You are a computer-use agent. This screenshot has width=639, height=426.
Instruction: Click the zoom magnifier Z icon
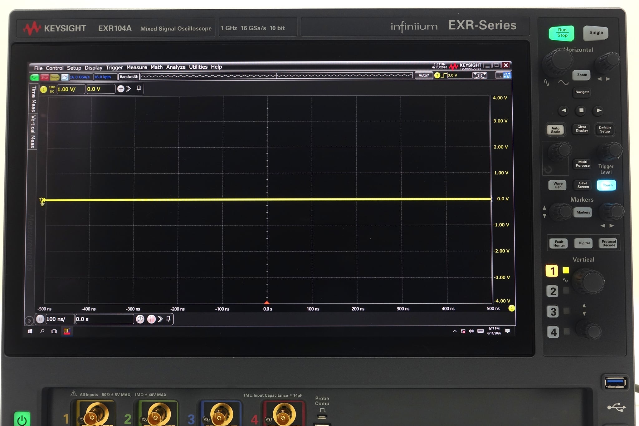(x=140, y=319)
